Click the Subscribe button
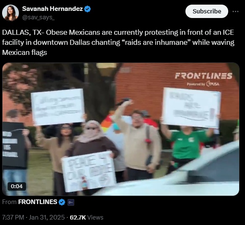Viewport: 245px width, 225px height. tap(206, 11)
